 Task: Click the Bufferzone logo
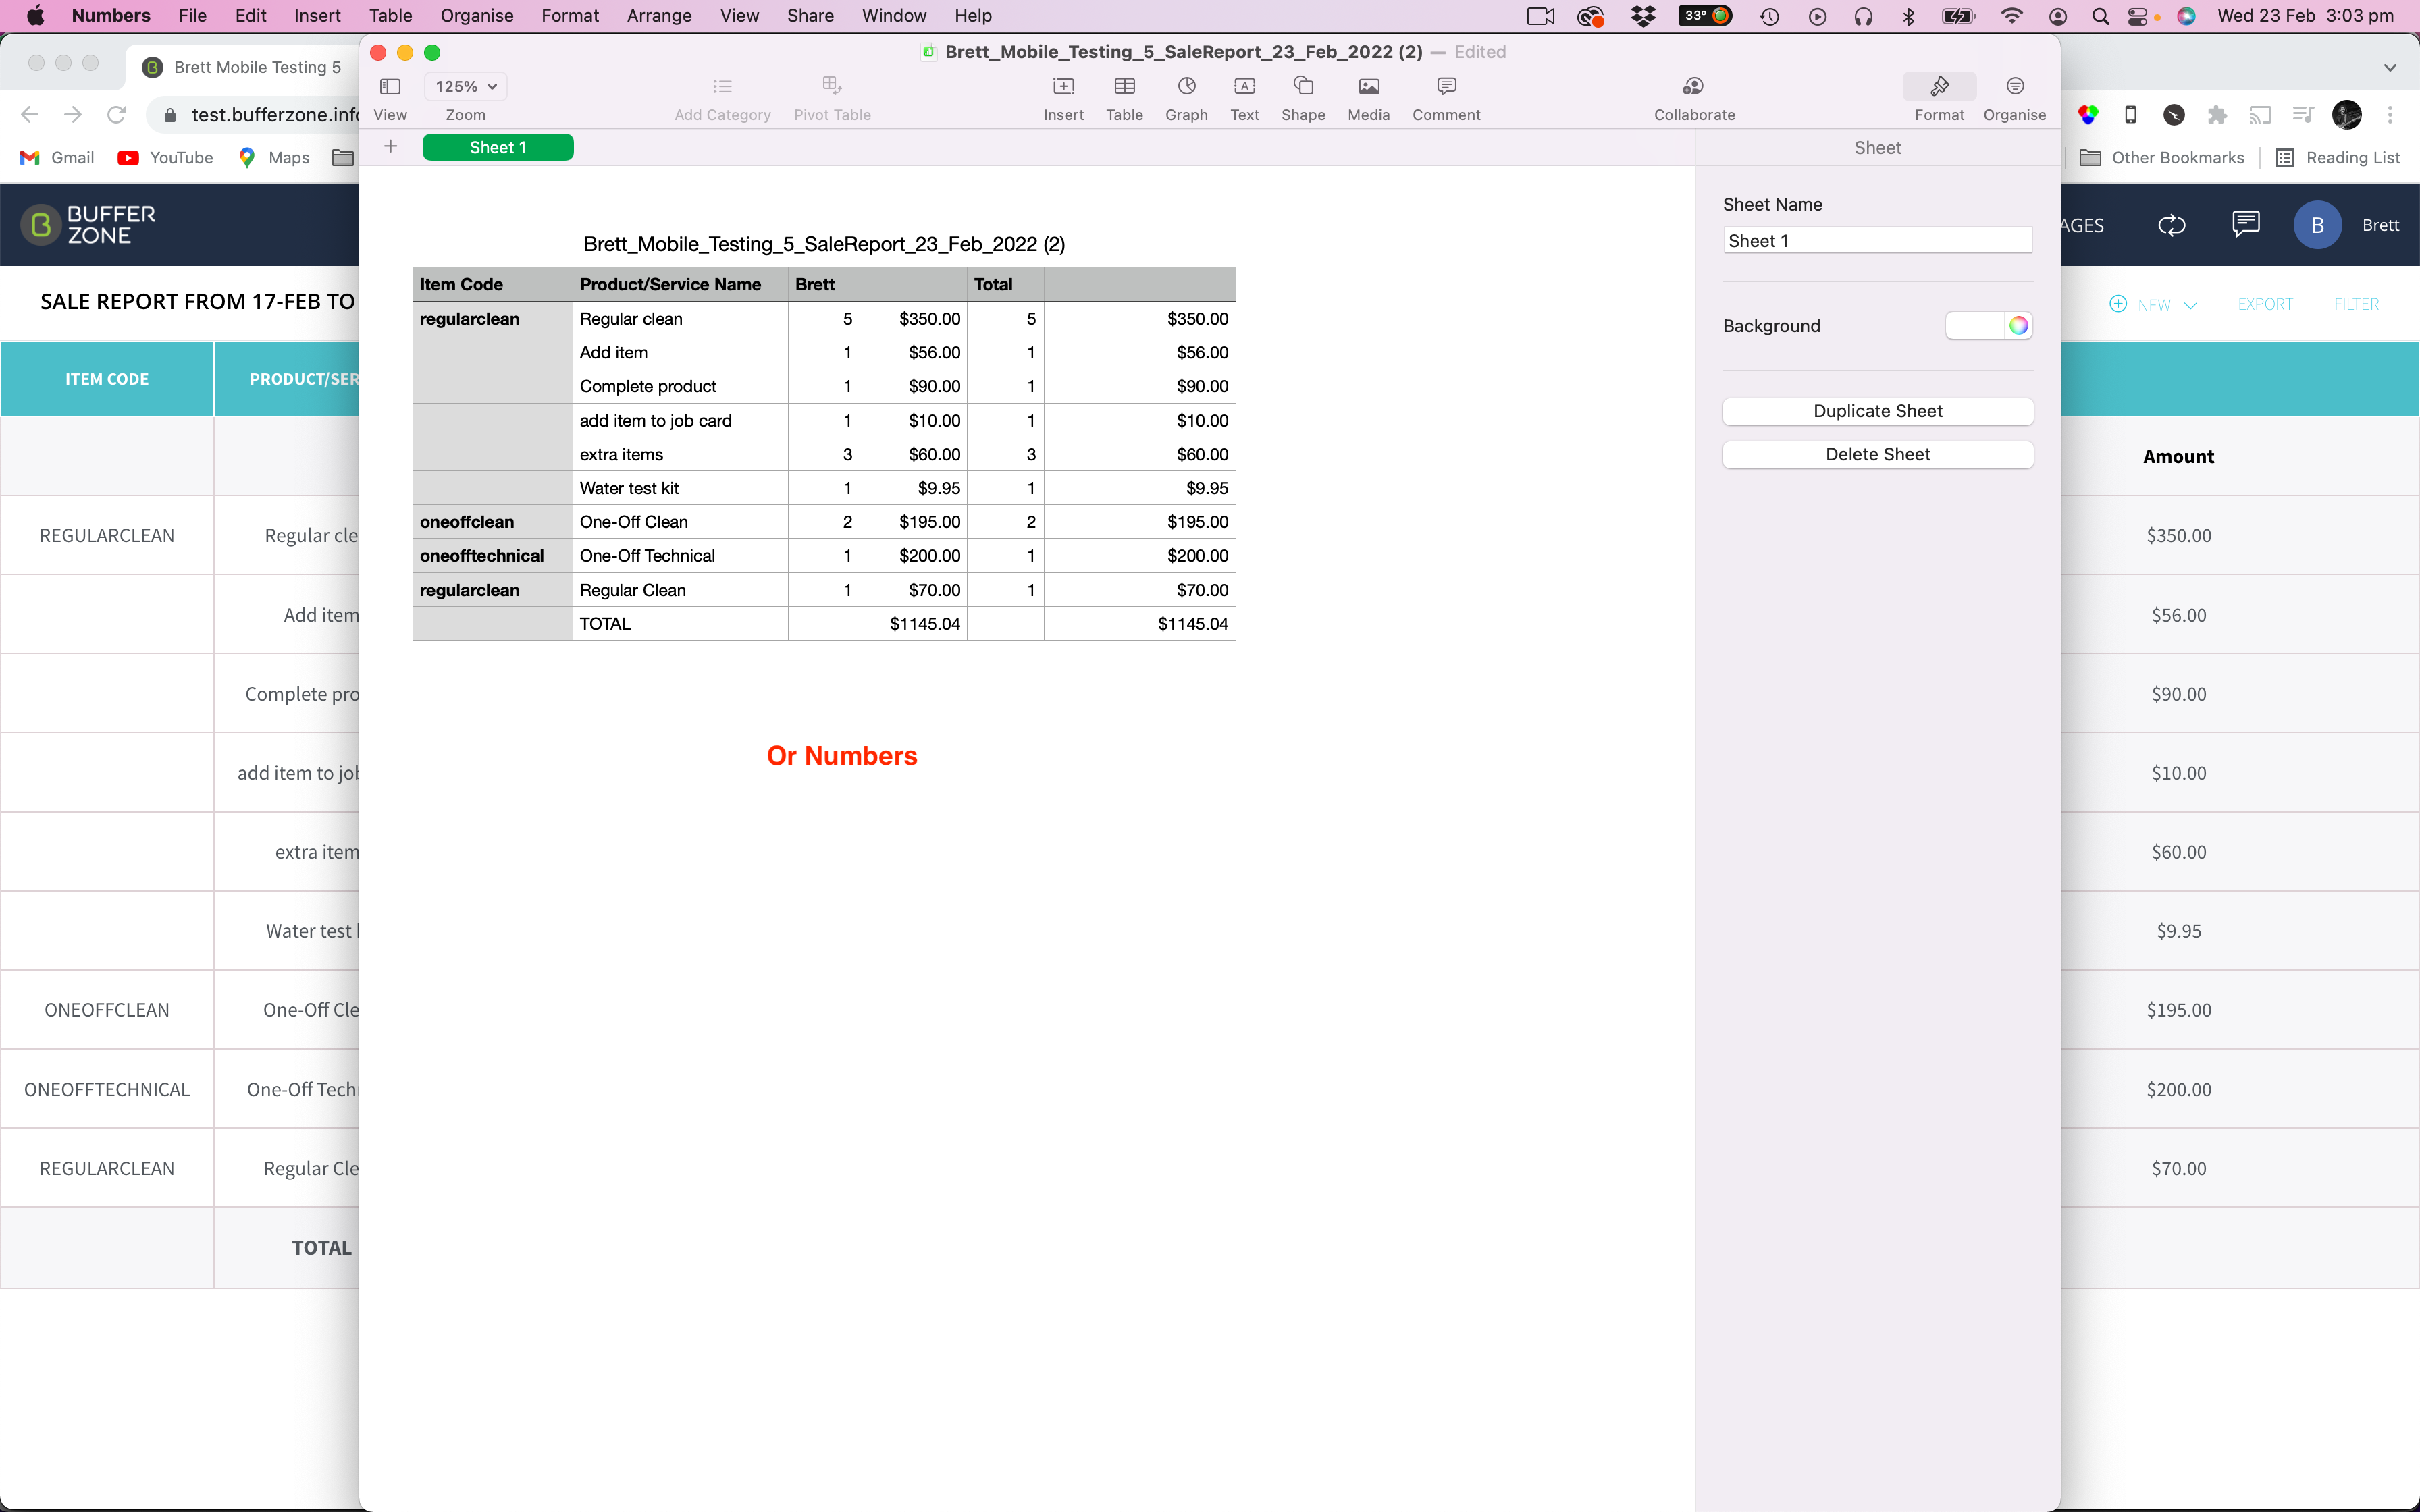point(89,225)
